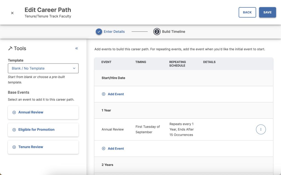This screenshot has width=281, height=175.
Task: Click 'Tenure/Tenure Track Faculty' subtitle
Action: [x=48, y=16]
